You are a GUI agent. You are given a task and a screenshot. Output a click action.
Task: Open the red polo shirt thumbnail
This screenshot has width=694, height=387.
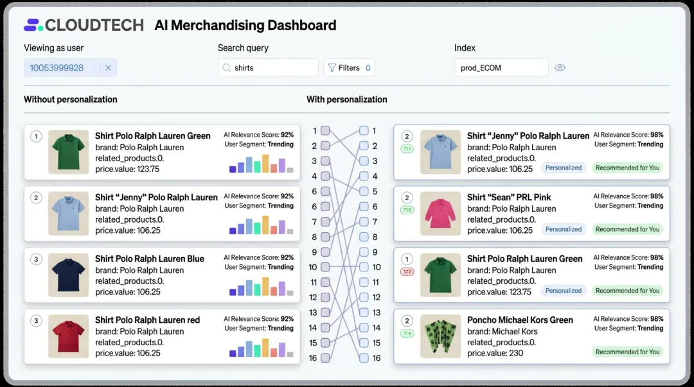click(x=68, y=336)
